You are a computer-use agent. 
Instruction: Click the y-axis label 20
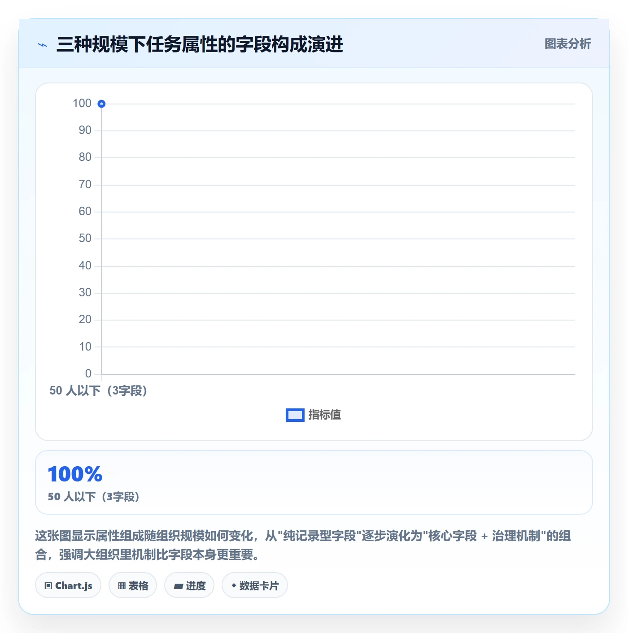(x=85, y=320)
